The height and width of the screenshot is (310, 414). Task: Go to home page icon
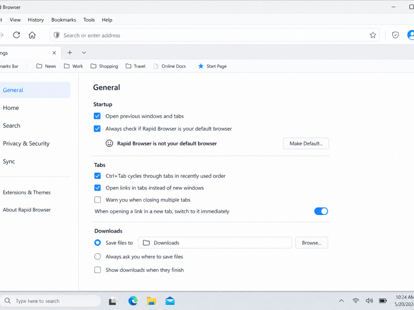click(32, 35)
